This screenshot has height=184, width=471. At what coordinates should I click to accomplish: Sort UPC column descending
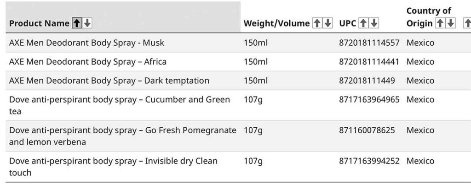pos(374,23)
